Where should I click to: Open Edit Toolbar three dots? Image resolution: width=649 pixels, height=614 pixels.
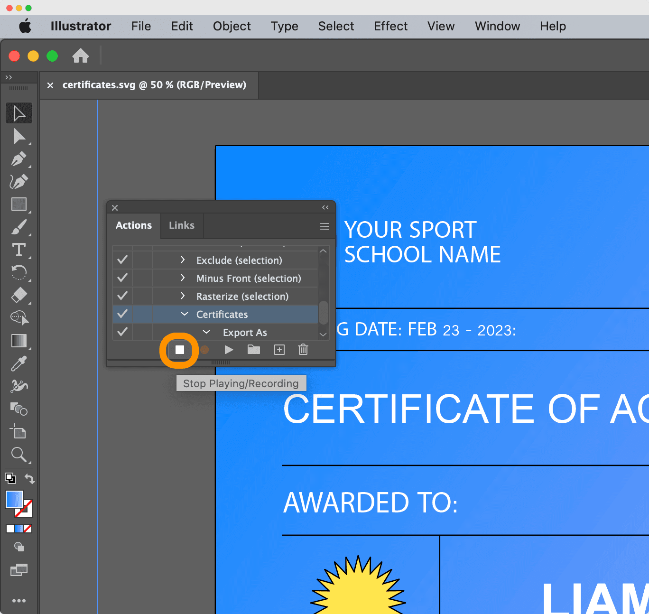pos(19,601)
